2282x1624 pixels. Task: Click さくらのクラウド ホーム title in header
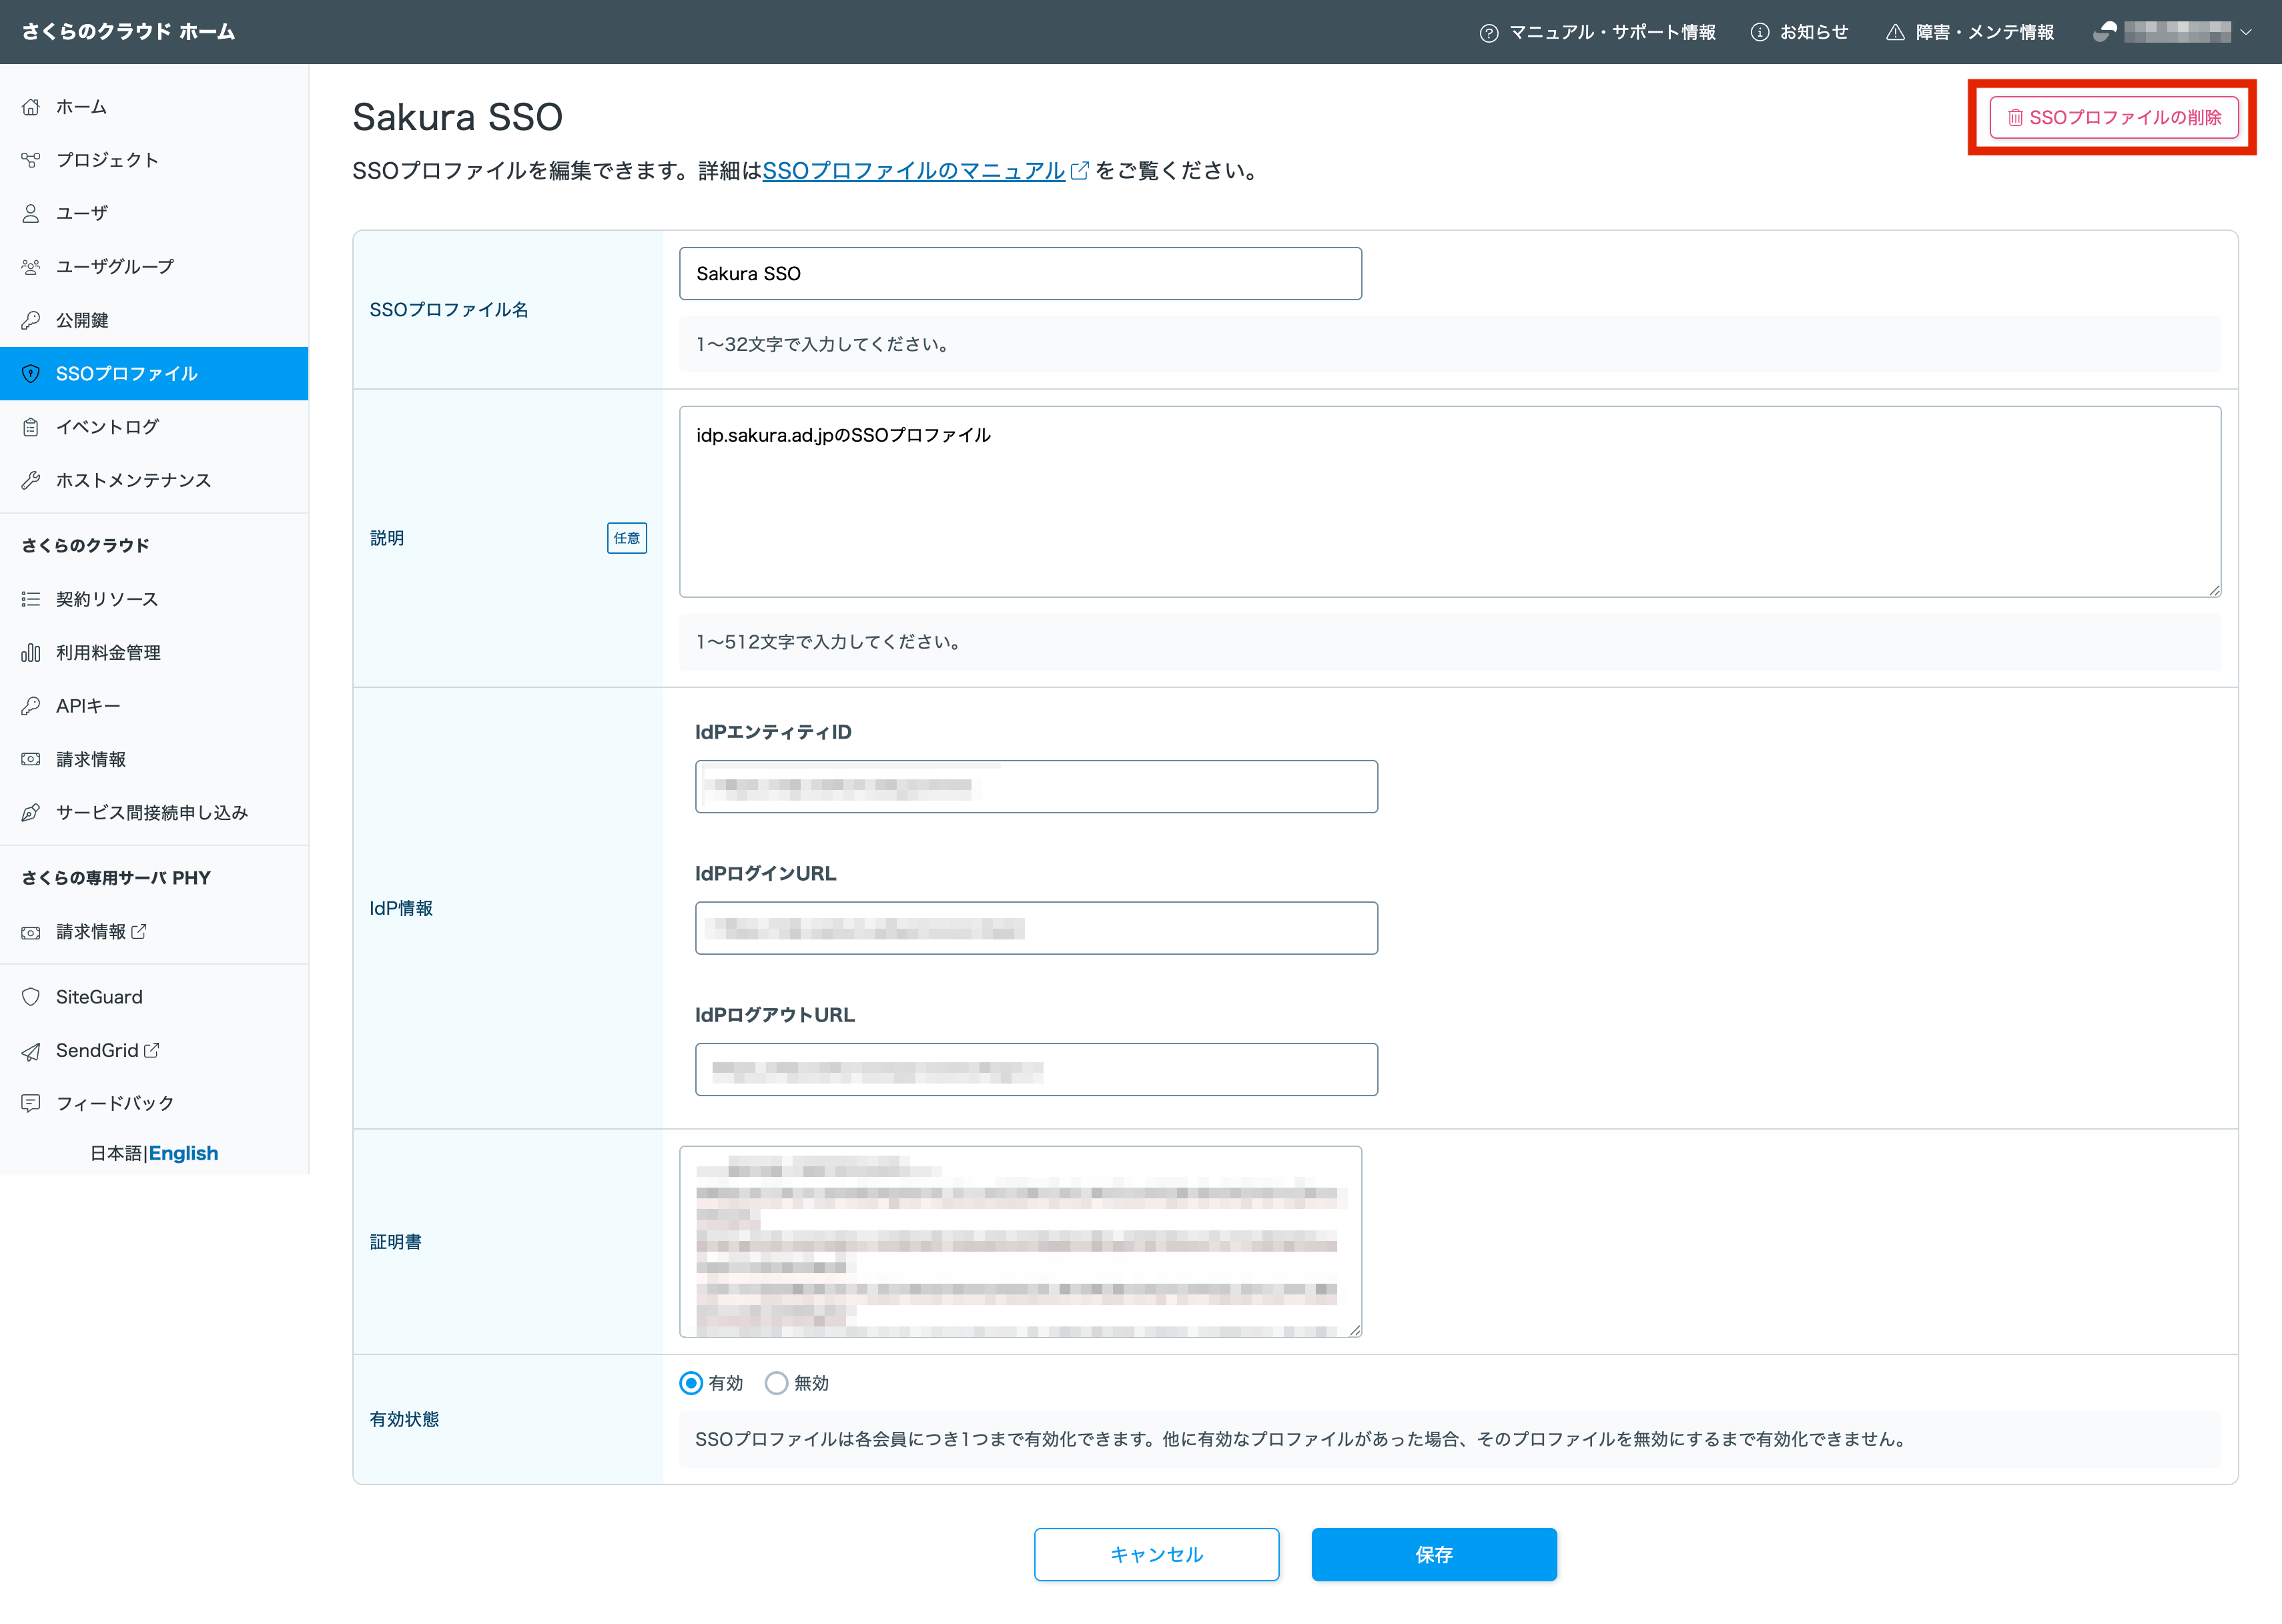128,32
